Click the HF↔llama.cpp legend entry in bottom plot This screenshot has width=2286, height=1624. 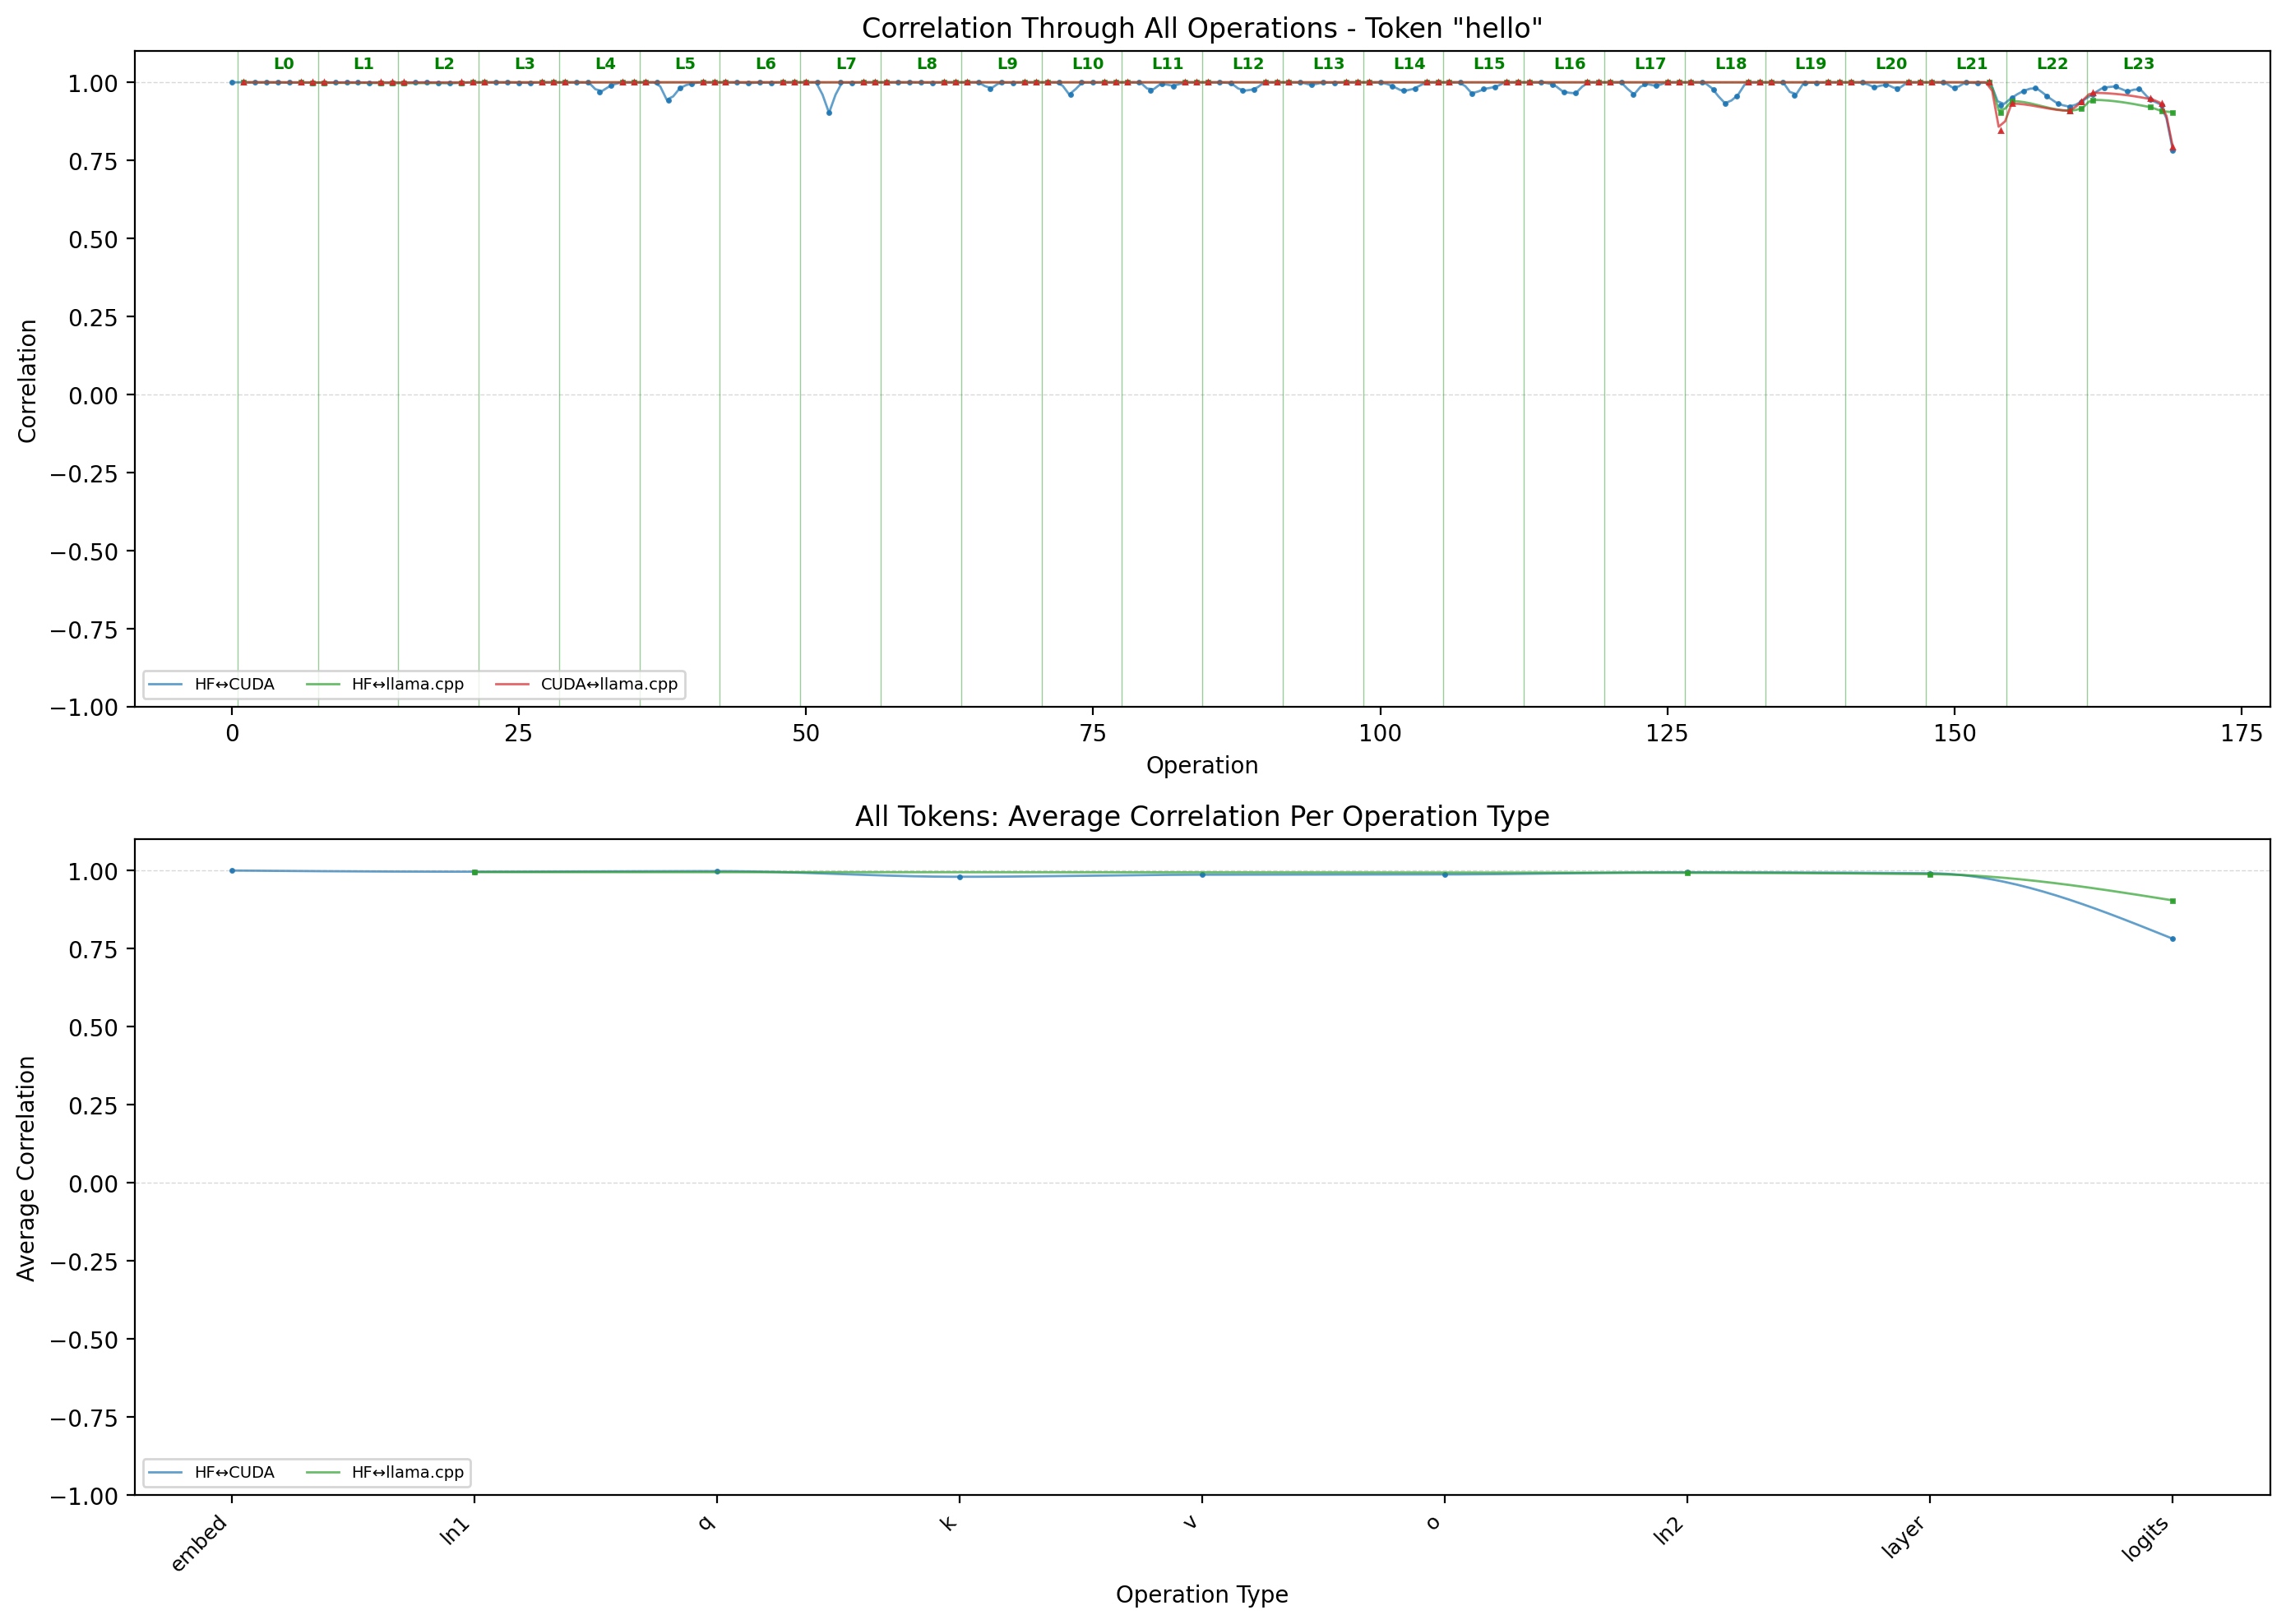tap(407, 1473)
